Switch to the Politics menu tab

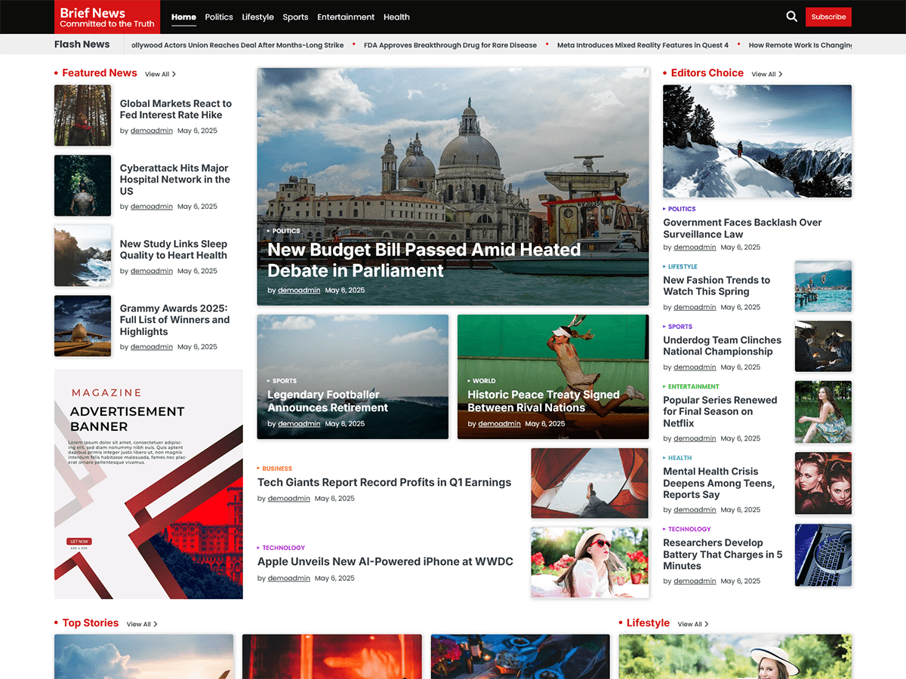click(219, 17)
